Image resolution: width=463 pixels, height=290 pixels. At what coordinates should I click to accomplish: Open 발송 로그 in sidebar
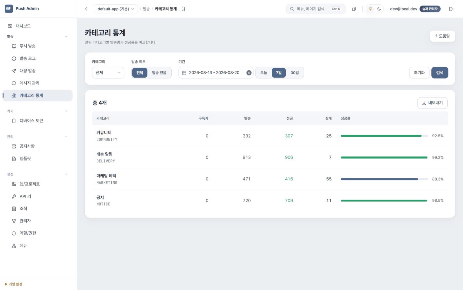click(x=38, y=59)
